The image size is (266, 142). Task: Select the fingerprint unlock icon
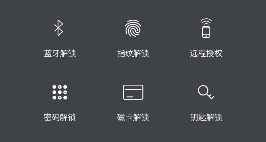(x=133, y=28)
